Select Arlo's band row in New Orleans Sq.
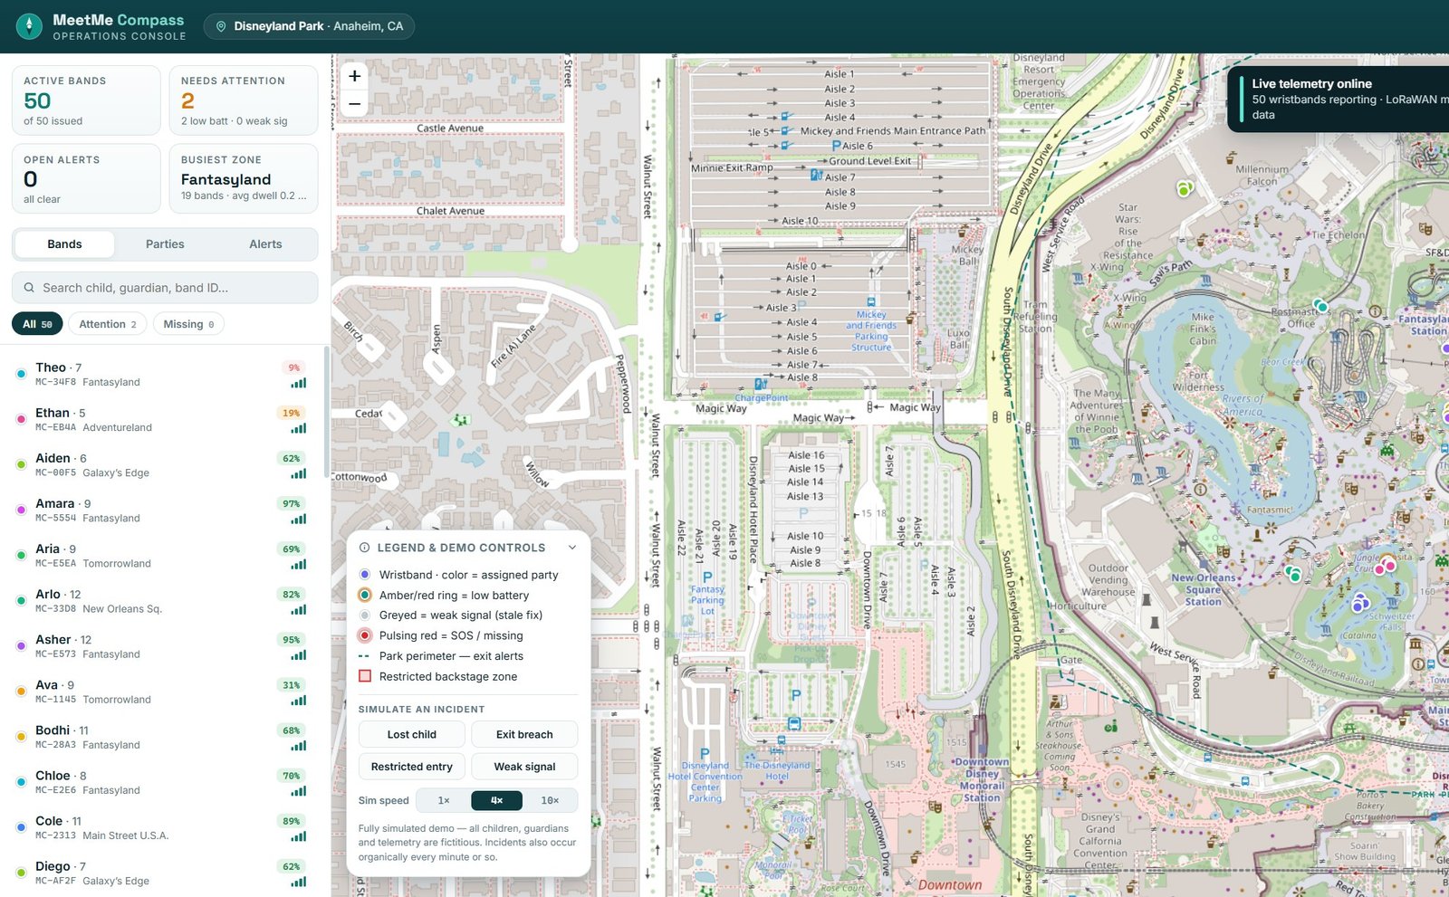The image size is (1449, 897). point(162,601)
